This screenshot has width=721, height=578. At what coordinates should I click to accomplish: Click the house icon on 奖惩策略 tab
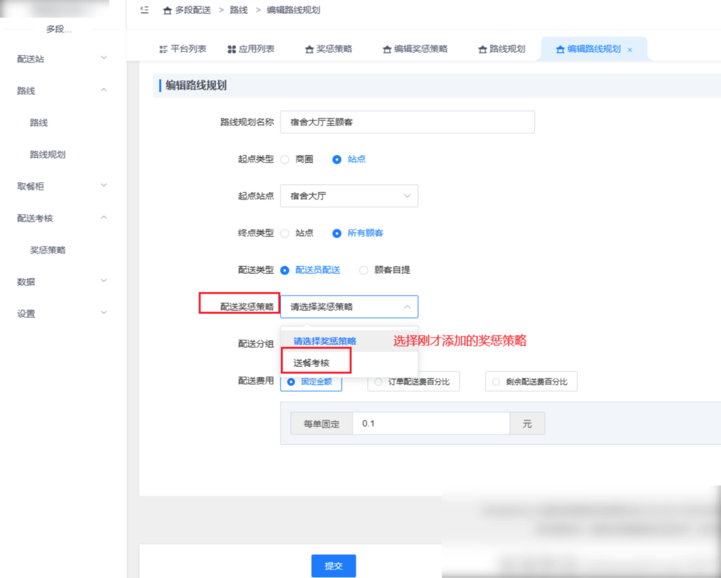[x=309, y=50]
